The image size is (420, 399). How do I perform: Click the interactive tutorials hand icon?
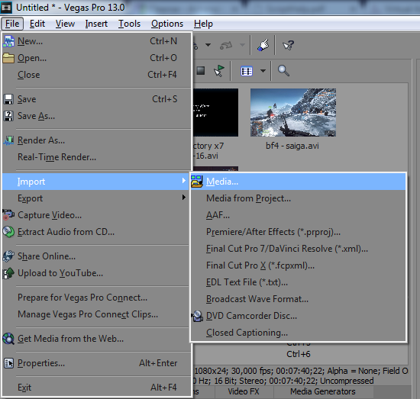point(263,45)
